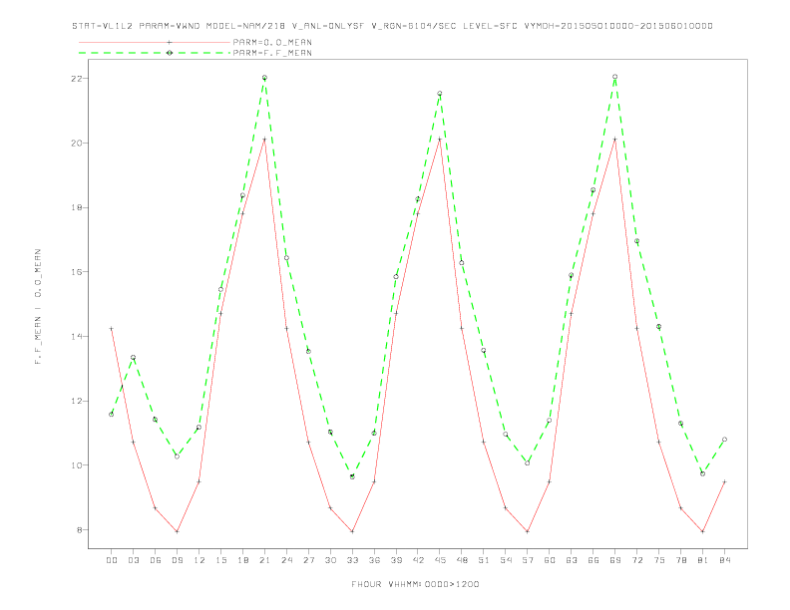Click red plus minimum point at hour 81
The image size is (790, 610).
703,531
